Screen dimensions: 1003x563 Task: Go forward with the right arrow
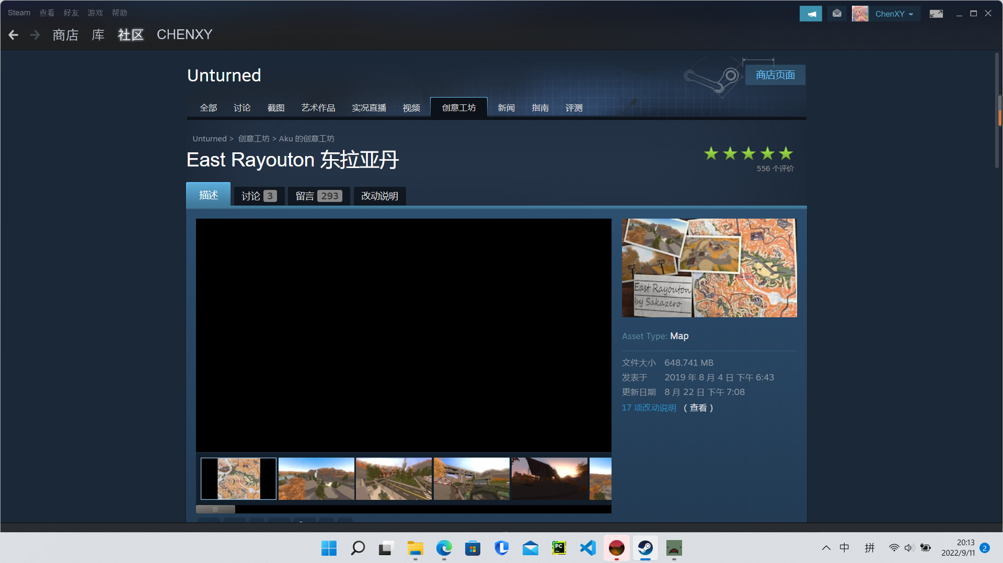pyautogui.click(x=35, y=35)
